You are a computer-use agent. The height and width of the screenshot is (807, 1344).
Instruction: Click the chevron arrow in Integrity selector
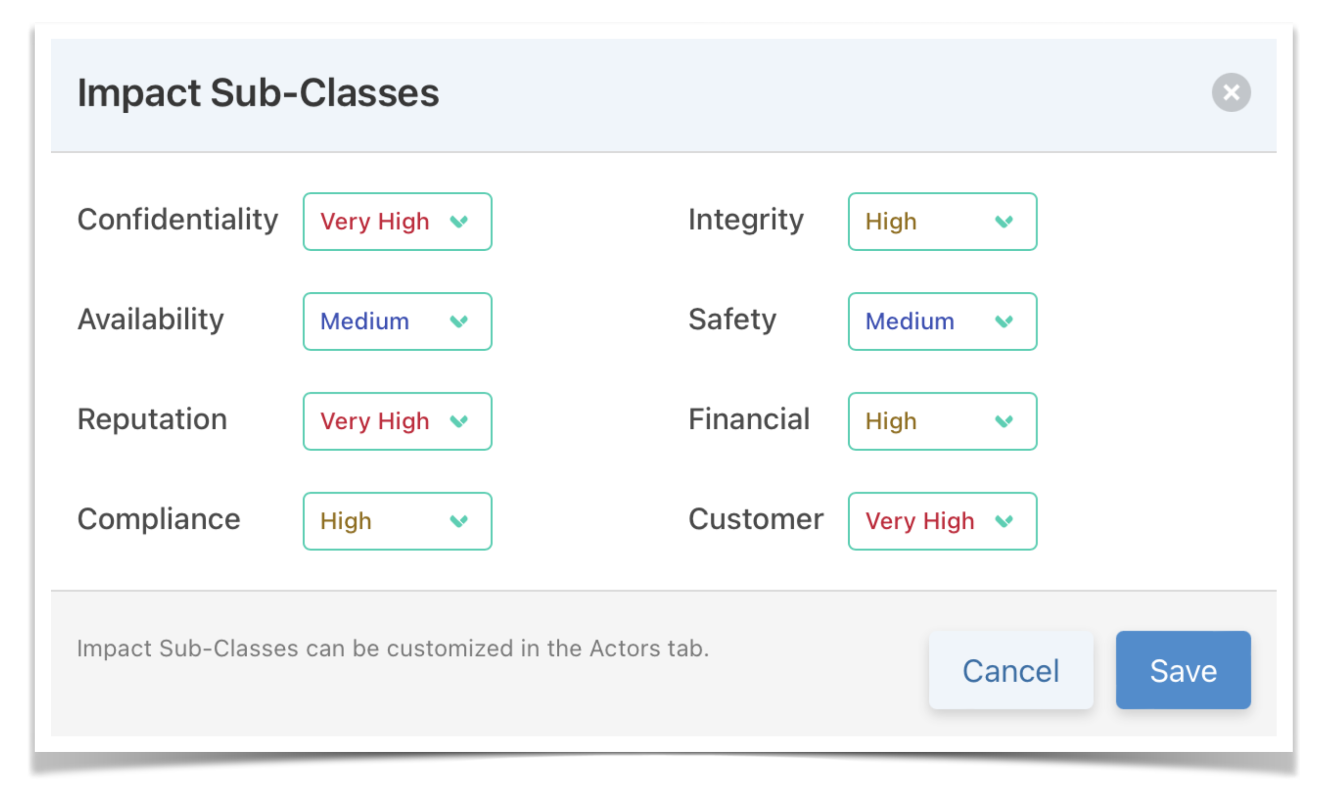coord(1003,221)
